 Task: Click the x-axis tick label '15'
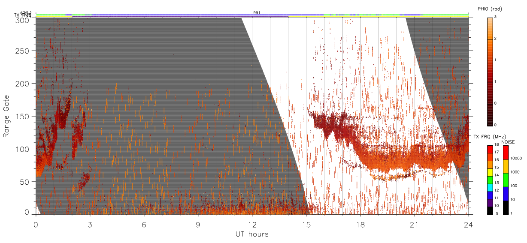point(306,224)
